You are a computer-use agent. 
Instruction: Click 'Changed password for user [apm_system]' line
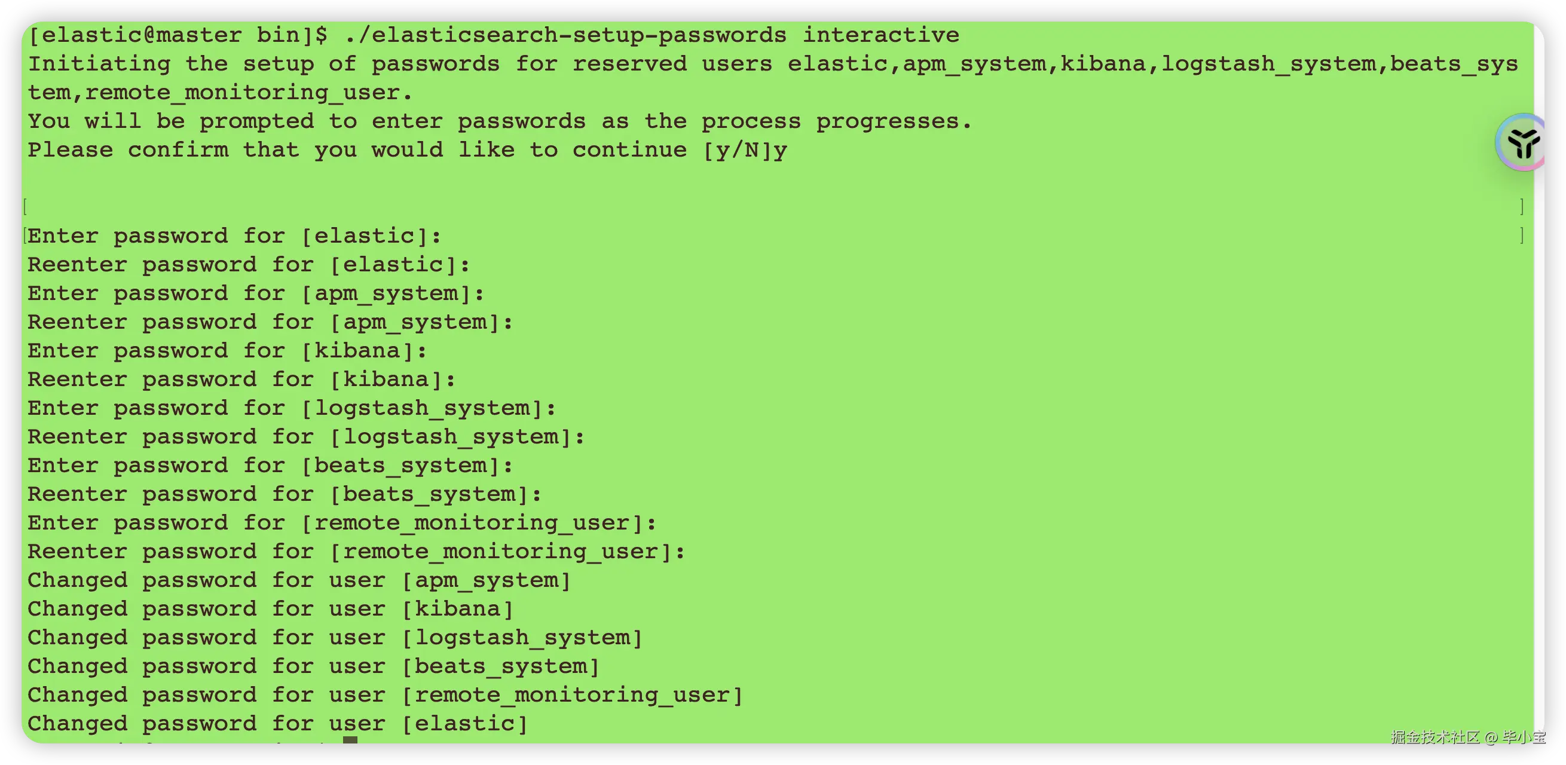click(299, 580)
